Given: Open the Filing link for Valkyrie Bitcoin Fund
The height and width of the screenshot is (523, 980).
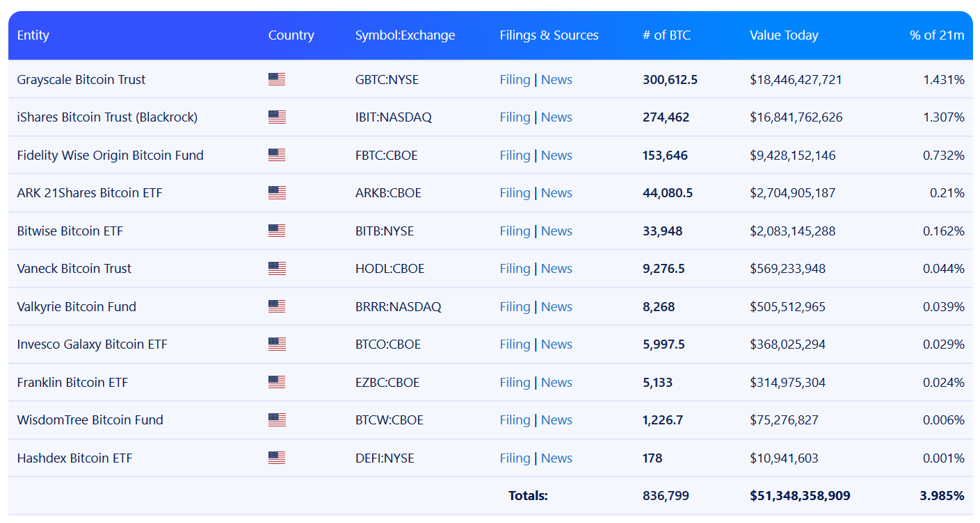Looking at the screenshot, I should tap(515, 307).
